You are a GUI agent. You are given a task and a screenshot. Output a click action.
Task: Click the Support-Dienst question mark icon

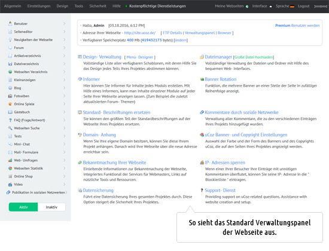point(202,190)
